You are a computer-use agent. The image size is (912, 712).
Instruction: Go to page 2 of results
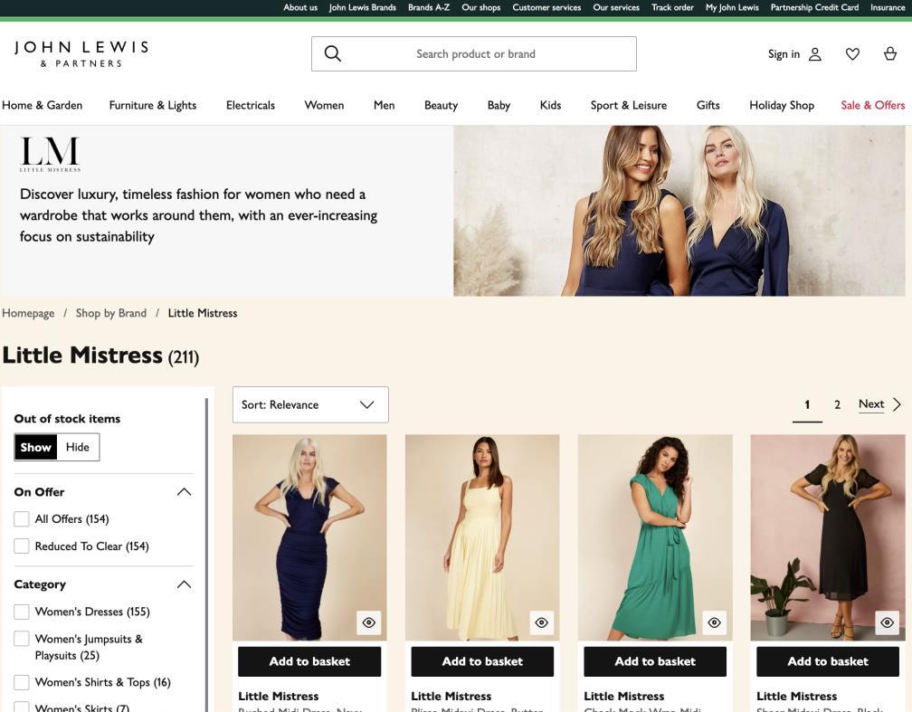837,405
